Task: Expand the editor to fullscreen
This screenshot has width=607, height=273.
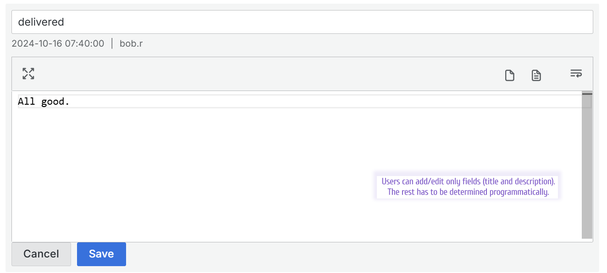Action: pos(28,74)
